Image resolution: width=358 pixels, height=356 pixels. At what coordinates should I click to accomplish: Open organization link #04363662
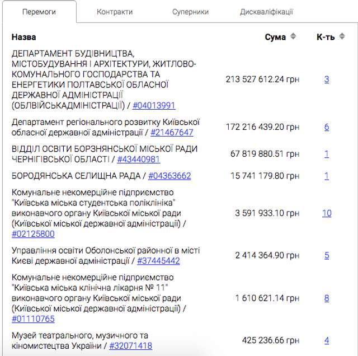click(x=169, y=176)
